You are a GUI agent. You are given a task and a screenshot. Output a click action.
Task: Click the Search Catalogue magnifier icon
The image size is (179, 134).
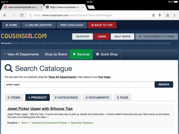point(9,68)
